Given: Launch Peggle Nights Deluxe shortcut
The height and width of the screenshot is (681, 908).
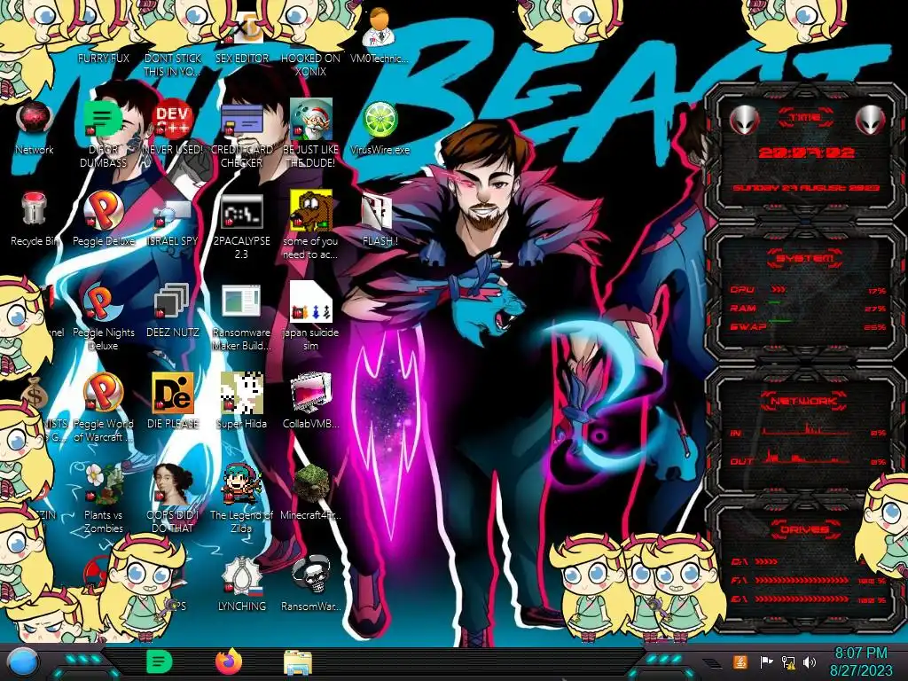Looking at the screenshot, I should 104,317.
